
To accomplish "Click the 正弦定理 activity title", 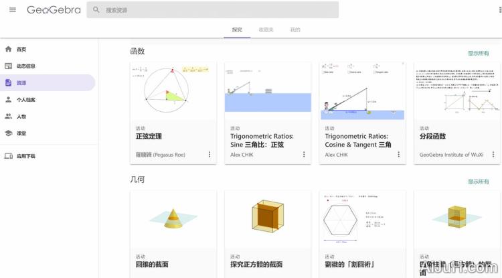I will click(149, 136).
